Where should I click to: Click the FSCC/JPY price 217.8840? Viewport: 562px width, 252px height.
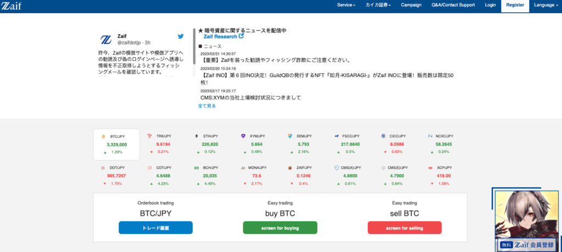(x=350, y=144)
